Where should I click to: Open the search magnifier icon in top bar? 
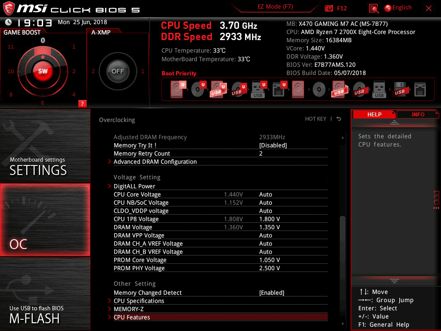[x=373, y=9]
